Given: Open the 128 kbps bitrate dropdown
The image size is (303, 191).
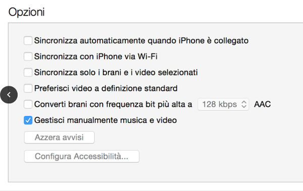Looking at the screenshot, I should pyautogui.click(x=223, y=104).
